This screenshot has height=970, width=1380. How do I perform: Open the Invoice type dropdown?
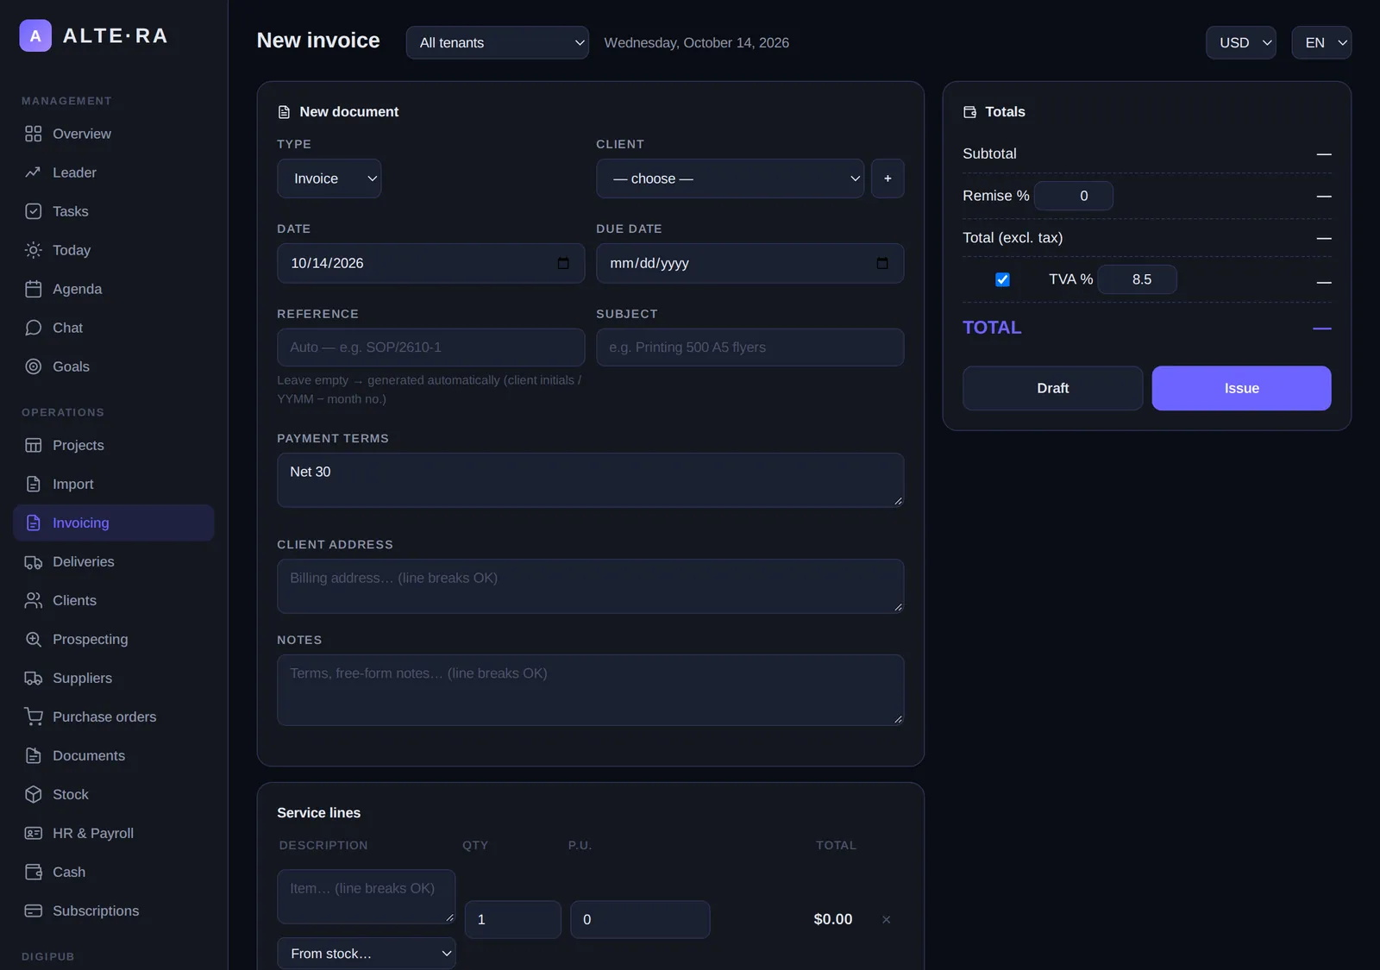pos(329,178)
